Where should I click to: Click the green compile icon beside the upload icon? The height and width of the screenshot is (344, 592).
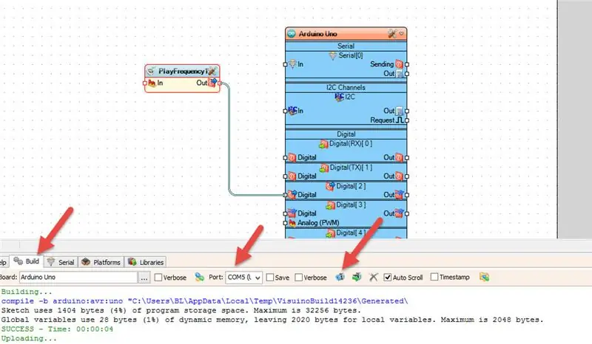(357, 278)
